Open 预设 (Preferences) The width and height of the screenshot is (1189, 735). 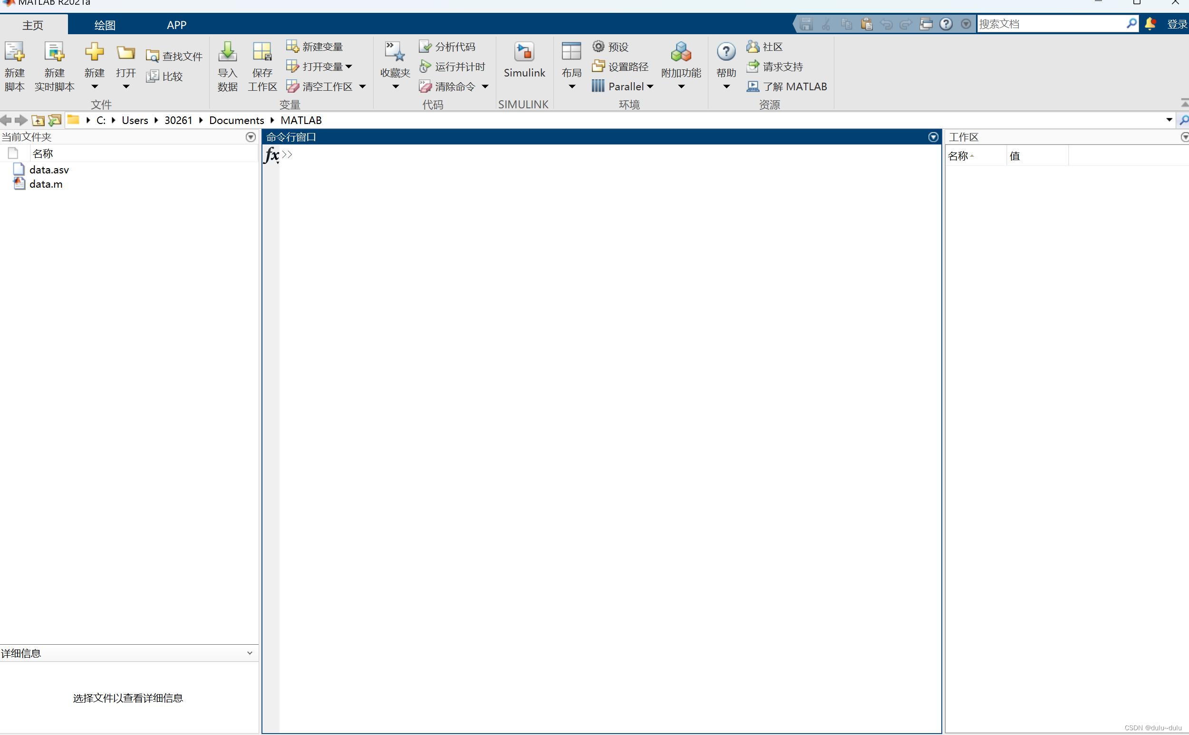pyautogui.click(x=611, y=47)
